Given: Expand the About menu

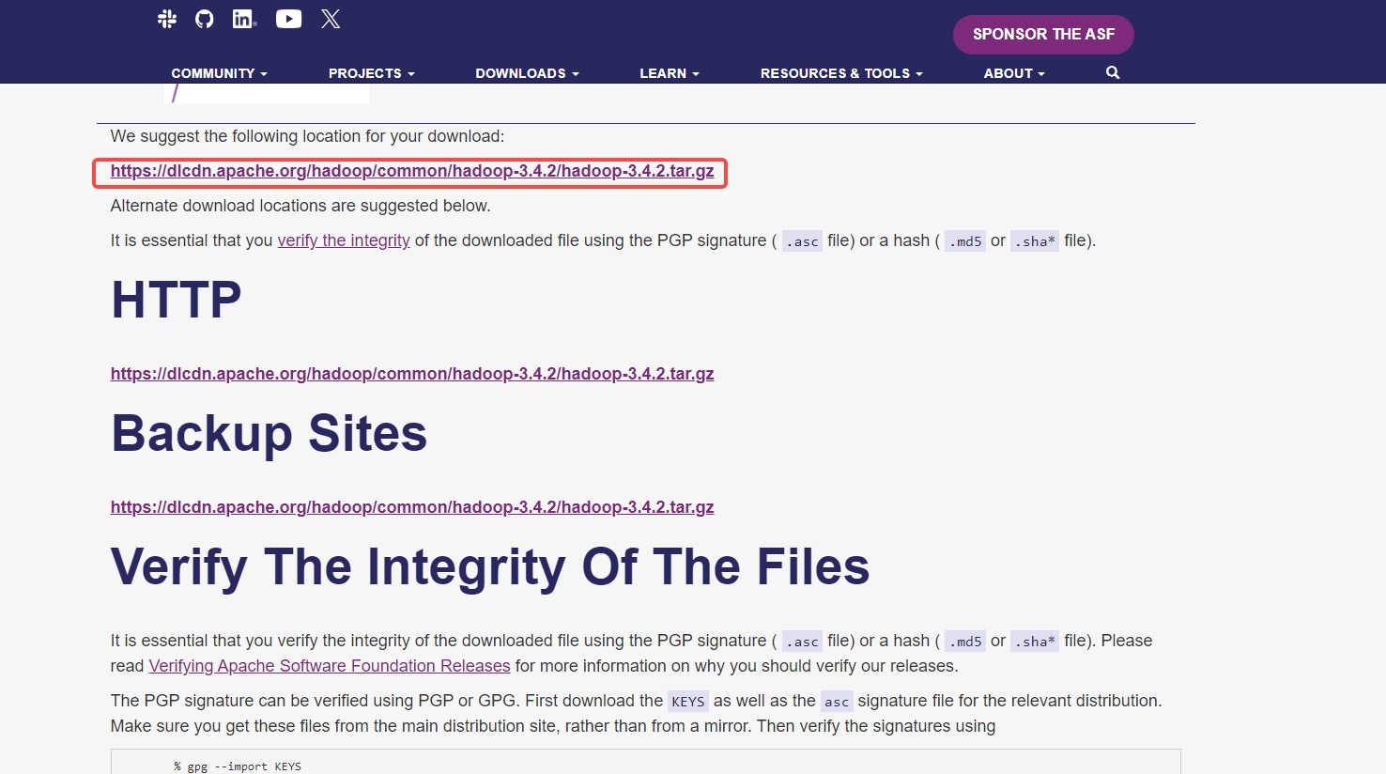Looking at the screenshot, I should [1014, 73].
